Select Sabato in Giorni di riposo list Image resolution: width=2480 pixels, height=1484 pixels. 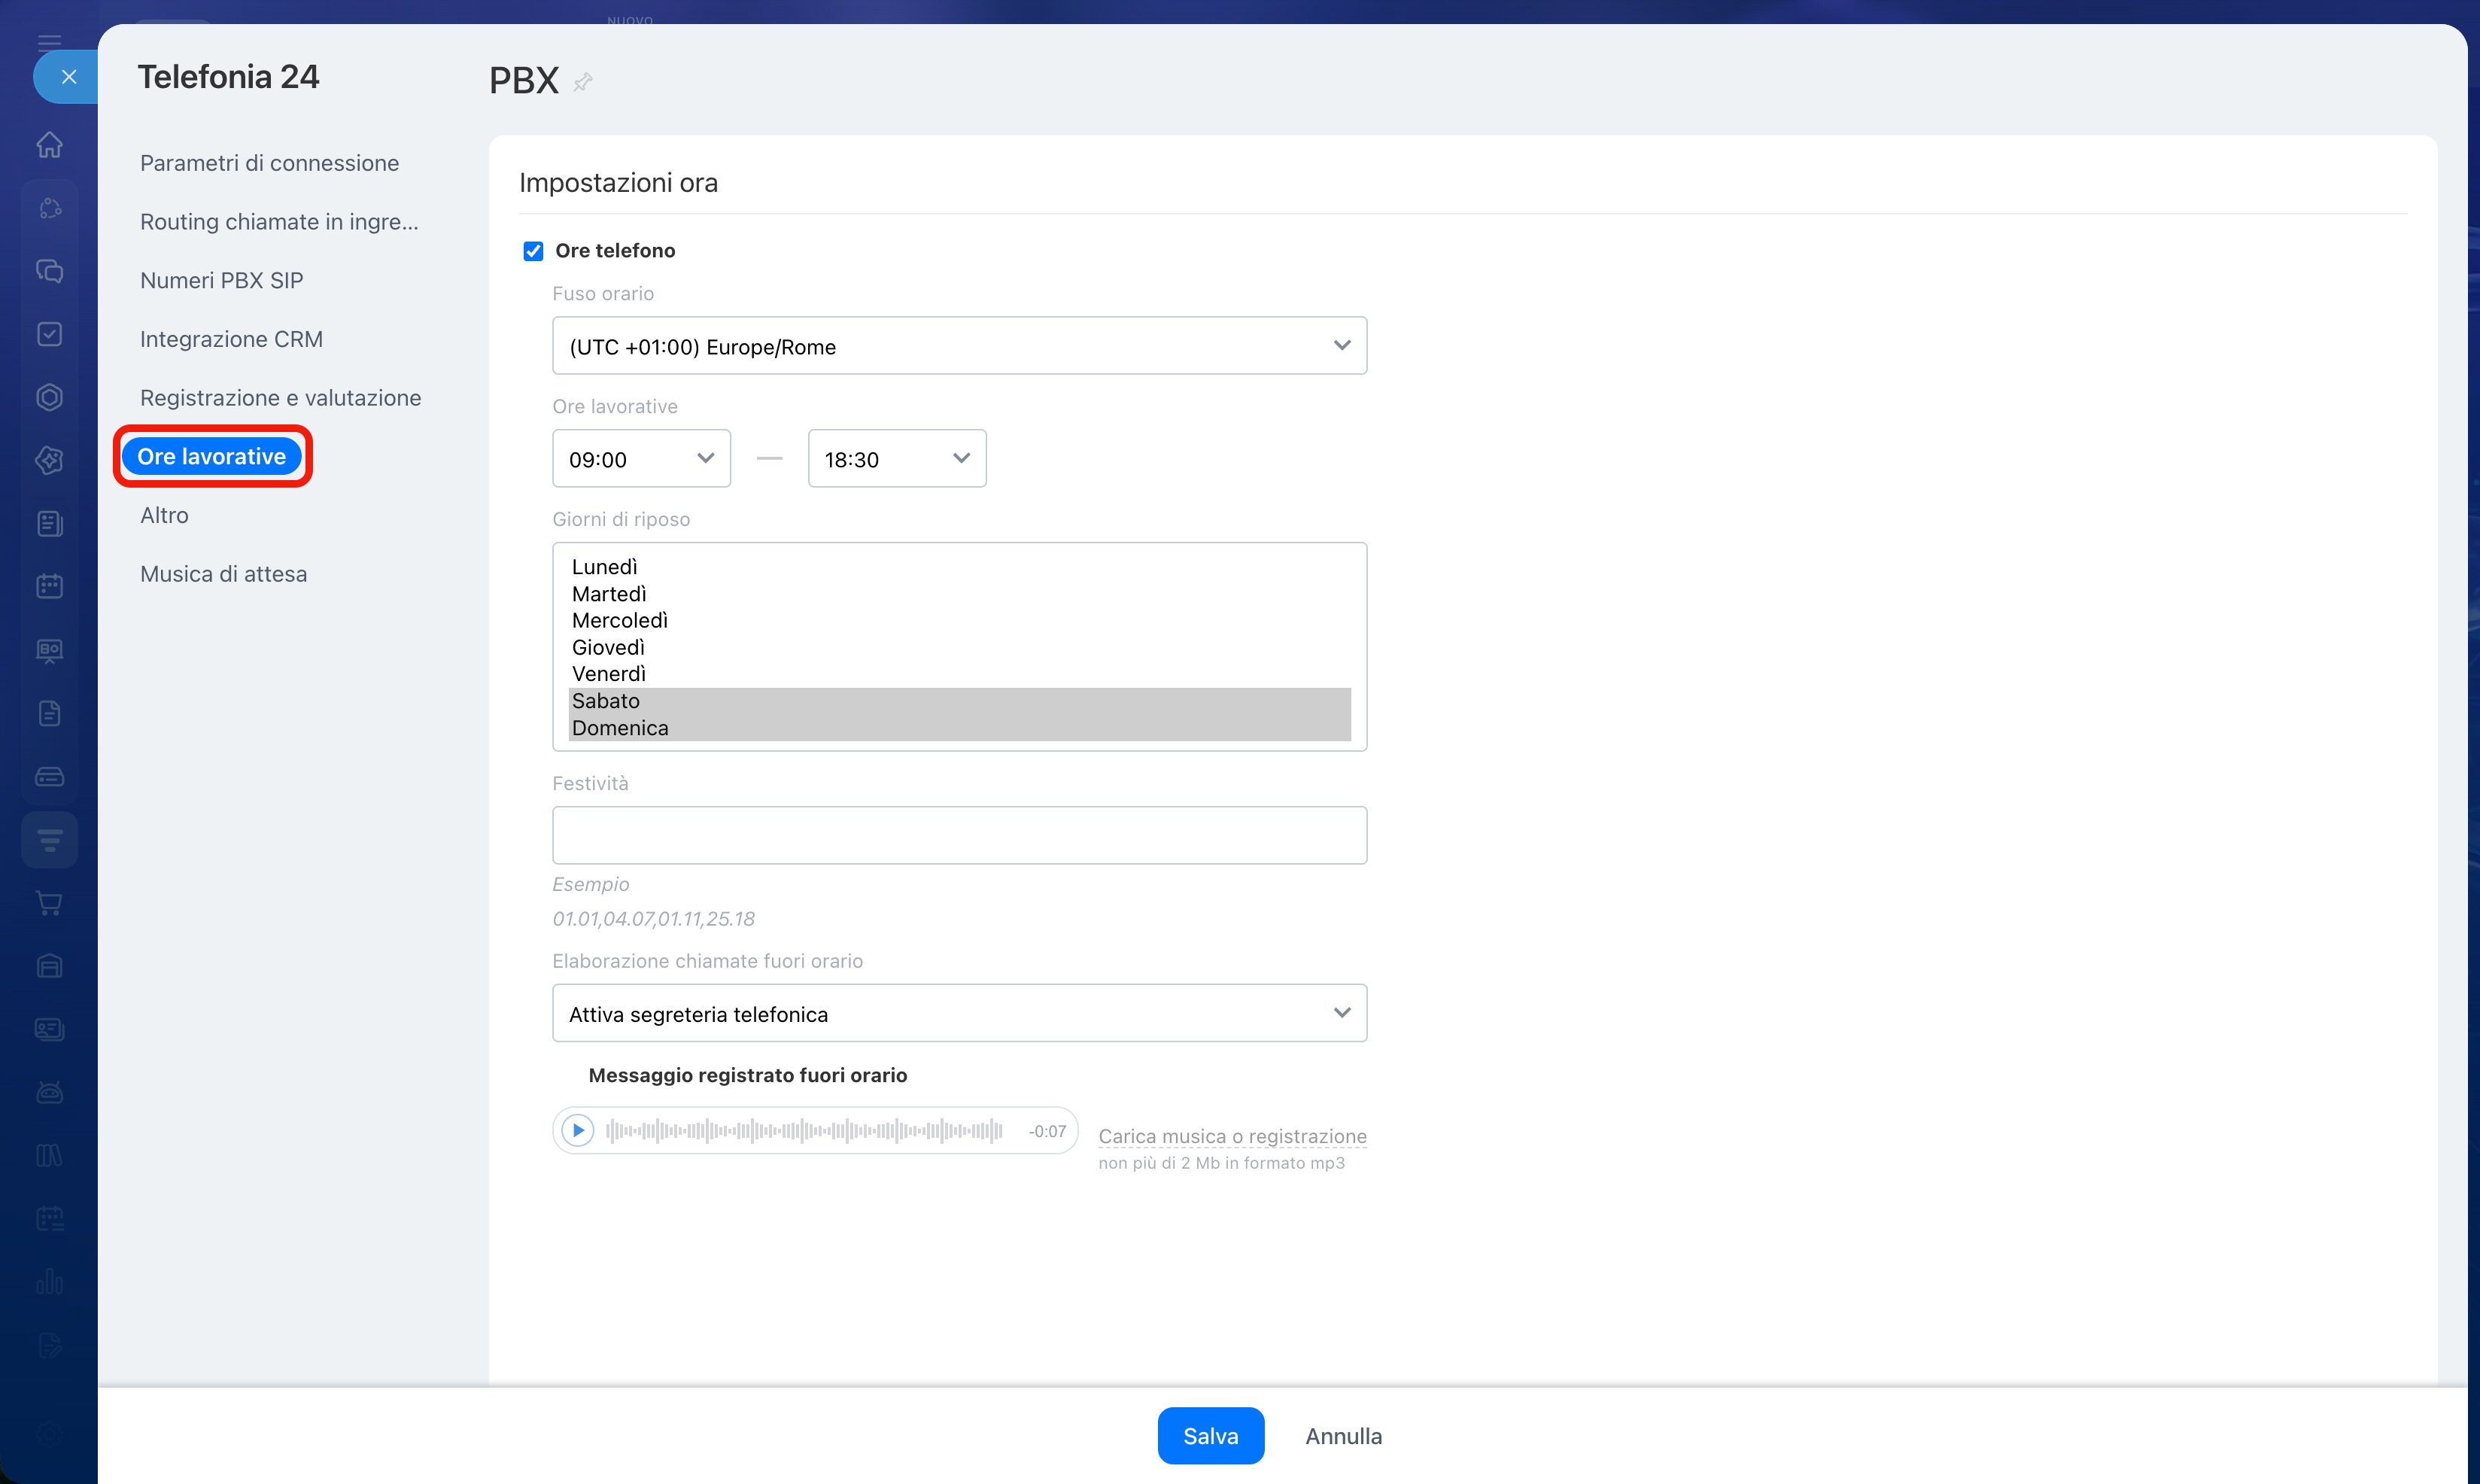click(959, 701)
